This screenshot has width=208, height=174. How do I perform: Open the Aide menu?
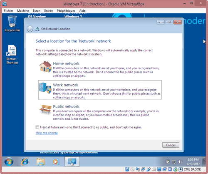tap(82, 11)
